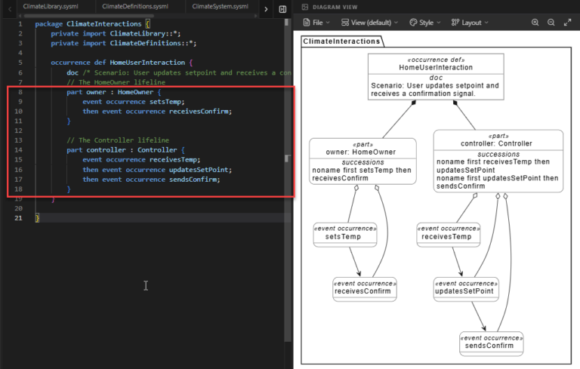Open the Layout dropdown menu

[x=470, y=23]
